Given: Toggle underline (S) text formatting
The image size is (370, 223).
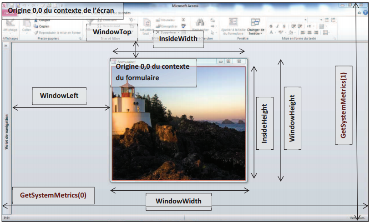Looking at the screenshot, I should click(x=283, y=26).
